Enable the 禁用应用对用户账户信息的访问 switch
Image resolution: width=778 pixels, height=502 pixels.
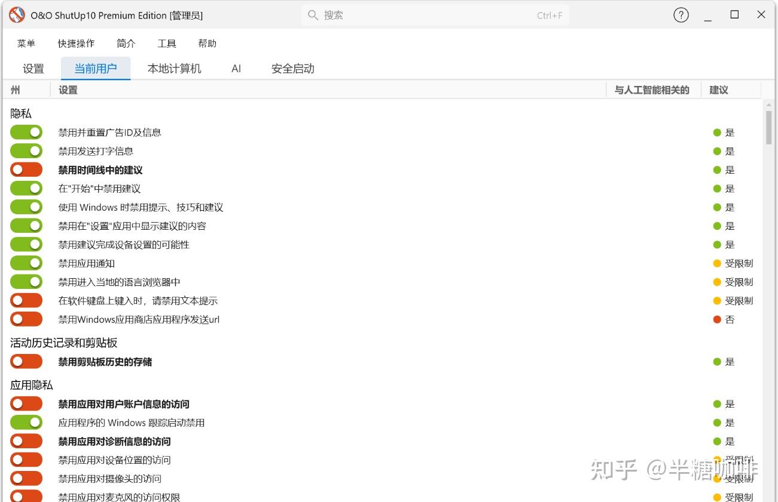(x=26, y=404)
